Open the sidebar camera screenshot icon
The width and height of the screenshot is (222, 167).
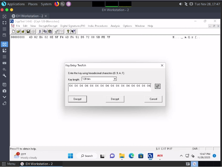pyautogui.click(x=4, y=91)
